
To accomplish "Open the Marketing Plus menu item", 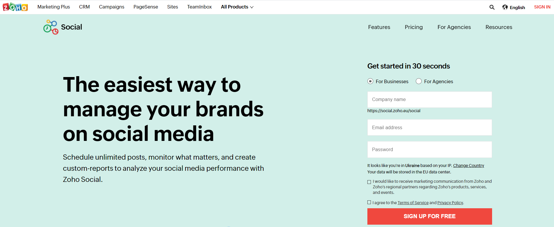I will [53, 6].
